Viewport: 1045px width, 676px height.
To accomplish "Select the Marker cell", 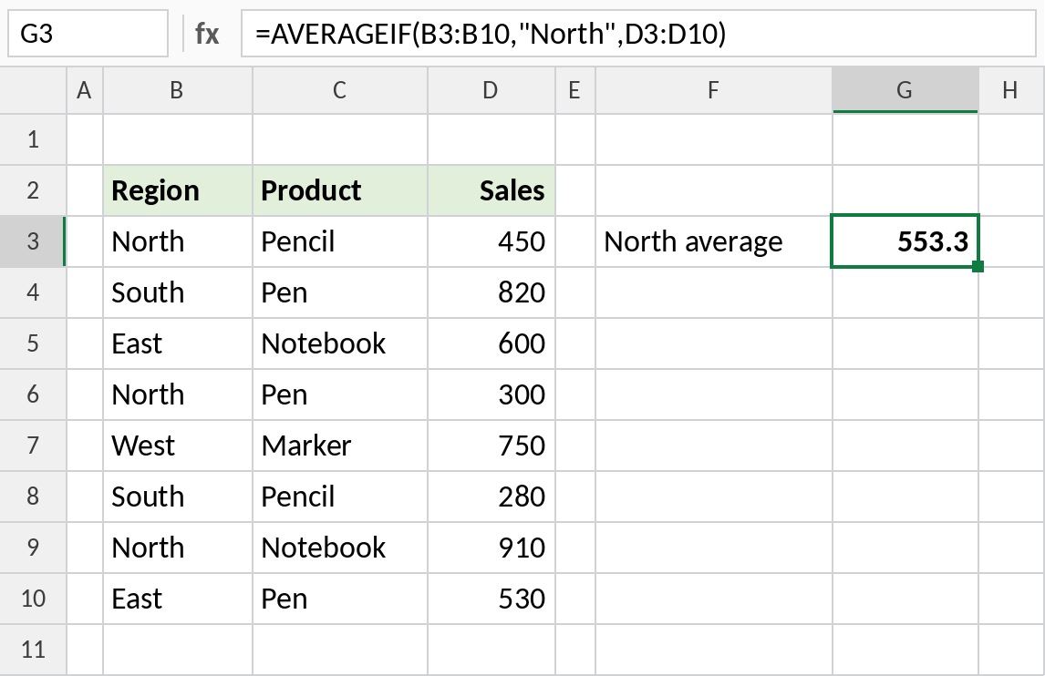I will [x=340, y=446].
